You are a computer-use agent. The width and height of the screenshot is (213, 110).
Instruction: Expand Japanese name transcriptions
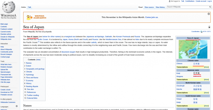(x=206, y=80)
